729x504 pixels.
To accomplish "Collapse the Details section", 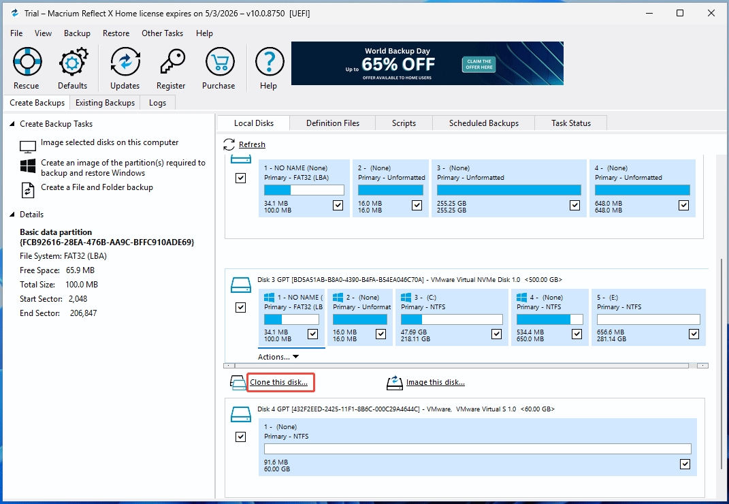I will pyautogui.click(x=12, y=215).
